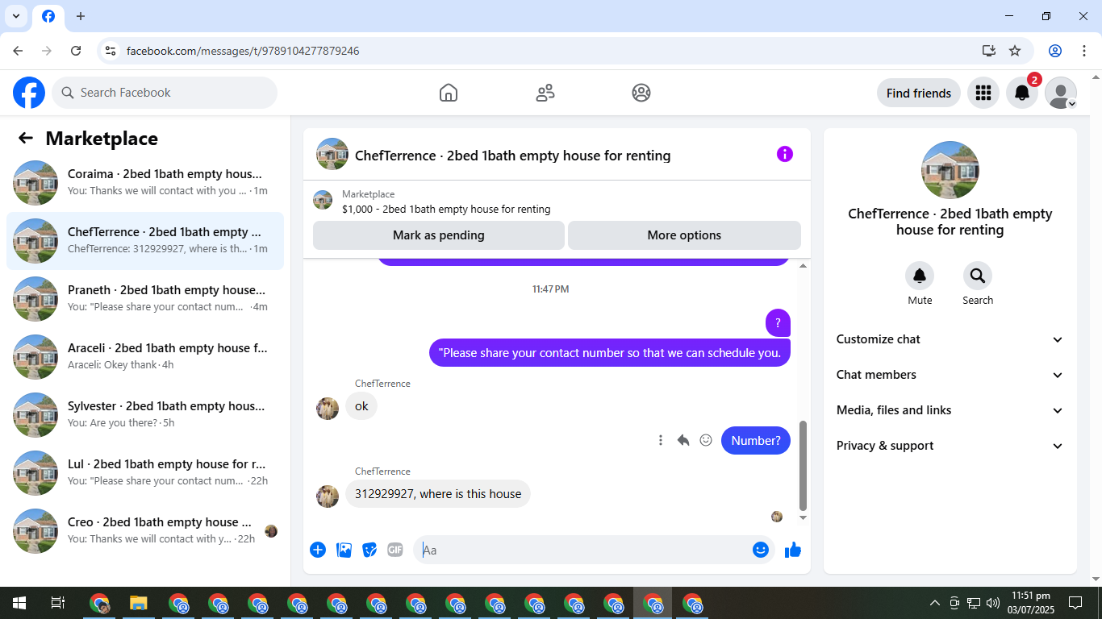Image resolution: width=1102 pixels, height=619 pixels.
Task: Reply to the Number? message
Action: 683,440
